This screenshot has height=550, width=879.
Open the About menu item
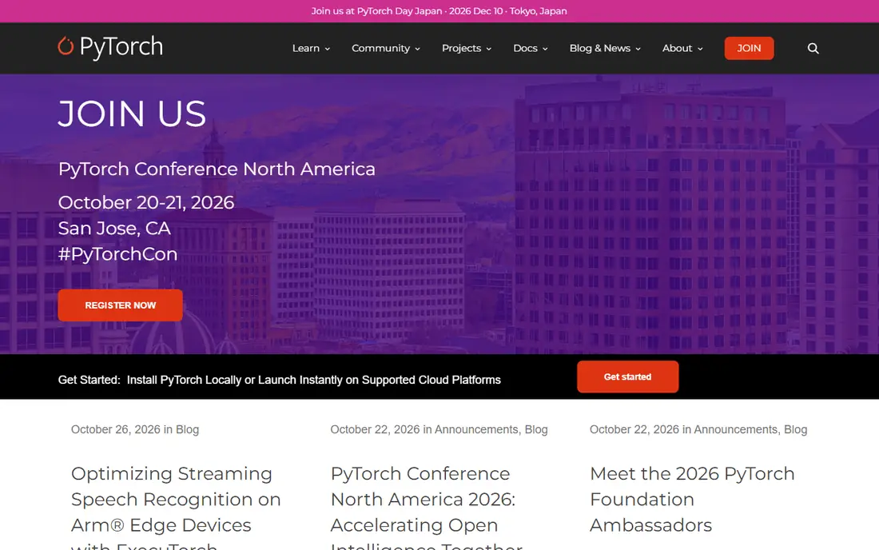coord(677,48)
